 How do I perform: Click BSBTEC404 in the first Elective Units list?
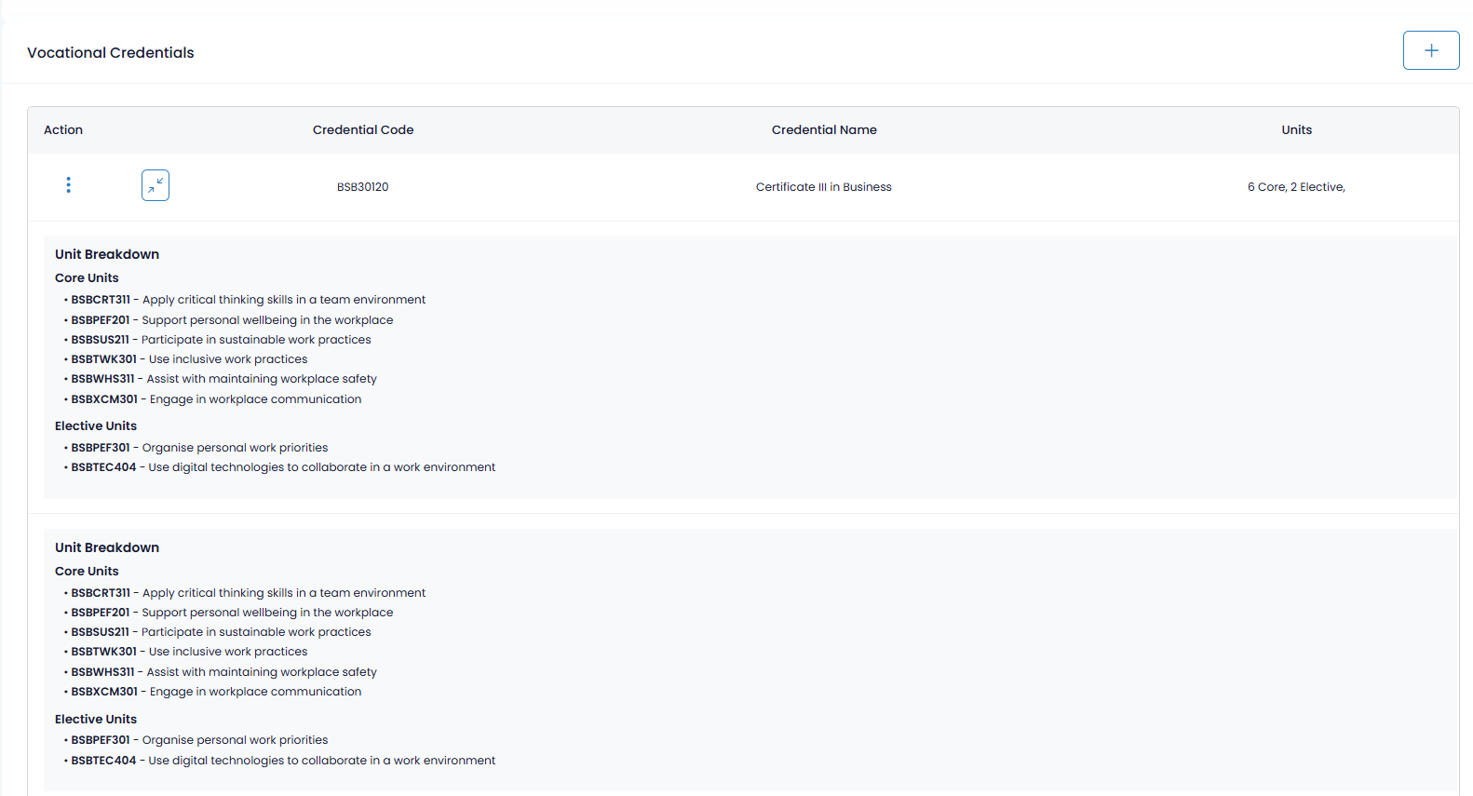[x=103, y=467]
